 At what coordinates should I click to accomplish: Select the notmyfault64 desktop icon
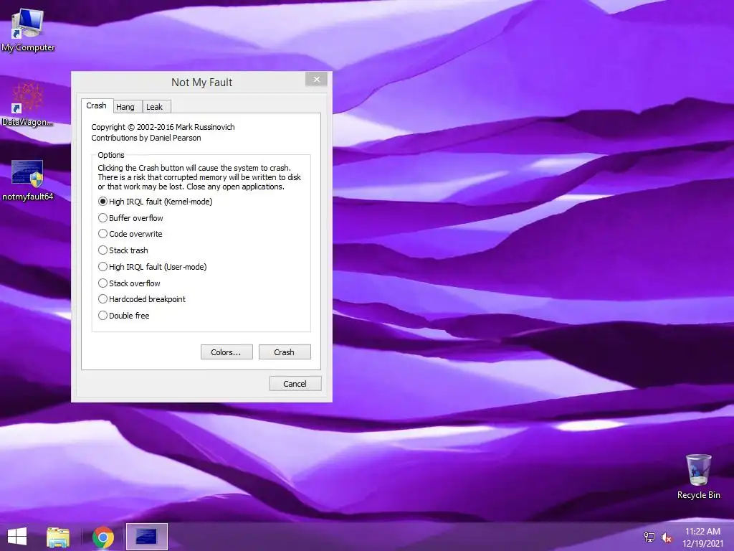point(28,180)
